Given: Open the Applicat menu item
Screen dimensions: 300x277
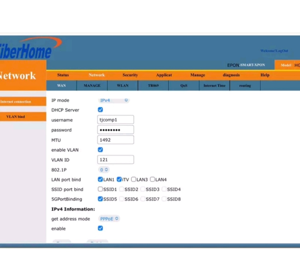Looking at the screenshot, I should [x=164, y=75].
